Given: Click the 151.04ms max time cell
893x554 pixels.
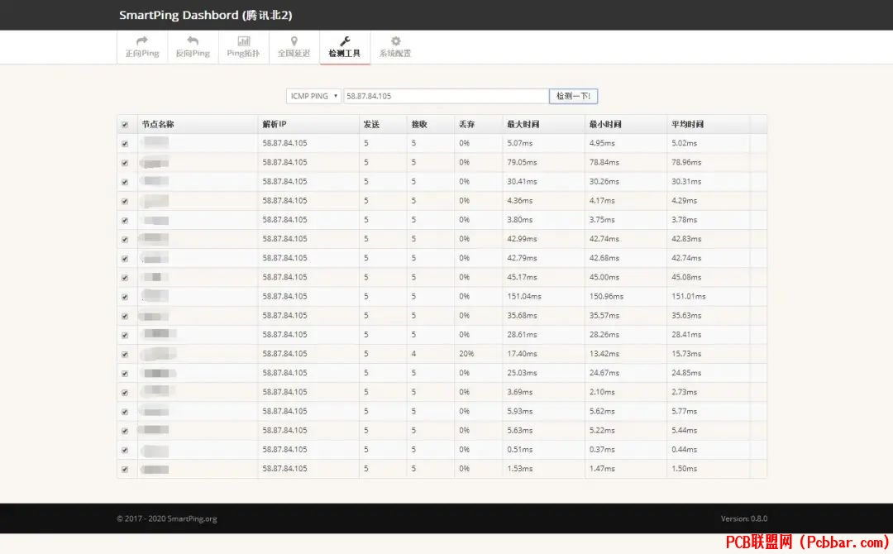Looking at the screenshot, I should pyautogui.click(x=524, y=296).
